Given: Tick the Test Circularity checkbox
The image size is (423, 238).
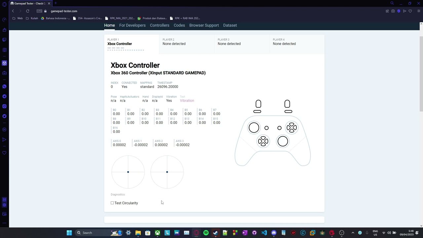Looking at the screenshot, I should click(x=112, y=203).
